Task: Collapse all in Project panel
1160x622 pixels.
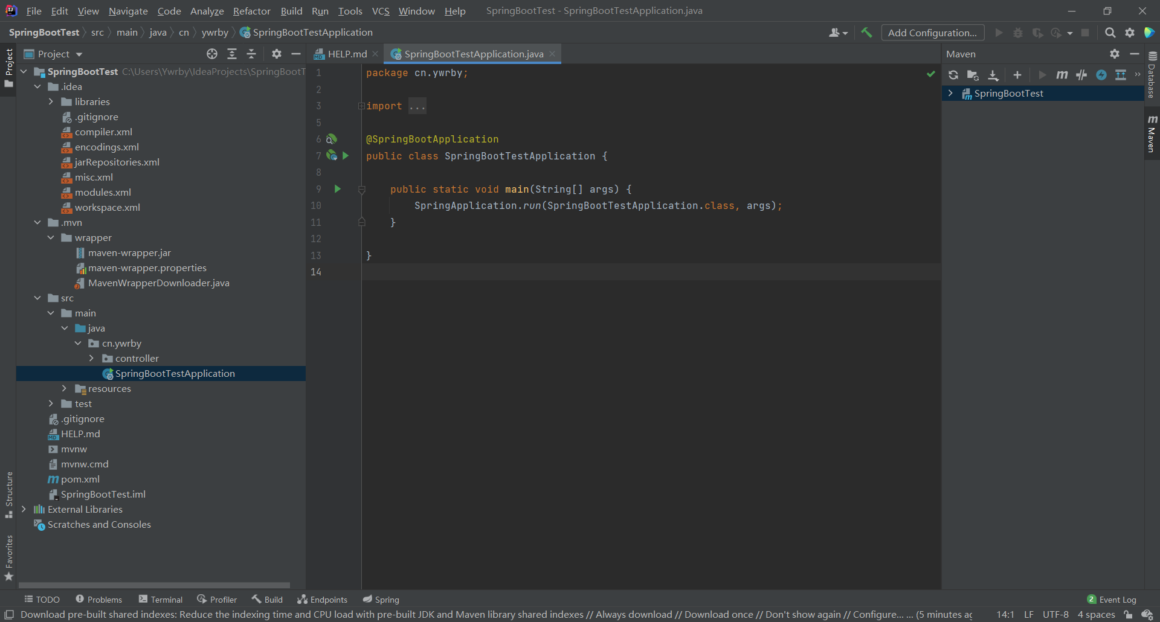Action: [251, 54]
